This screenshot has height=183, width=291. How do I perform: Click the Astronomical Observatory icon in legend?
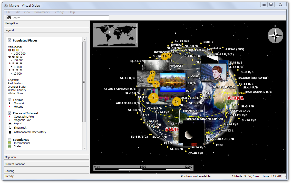pos(10,132)
